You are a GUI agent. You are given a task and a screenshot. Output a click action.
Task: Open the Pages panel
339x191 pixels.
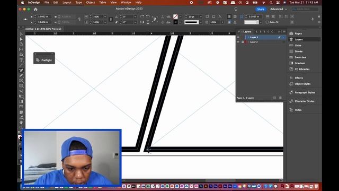(x=298, y=33)
